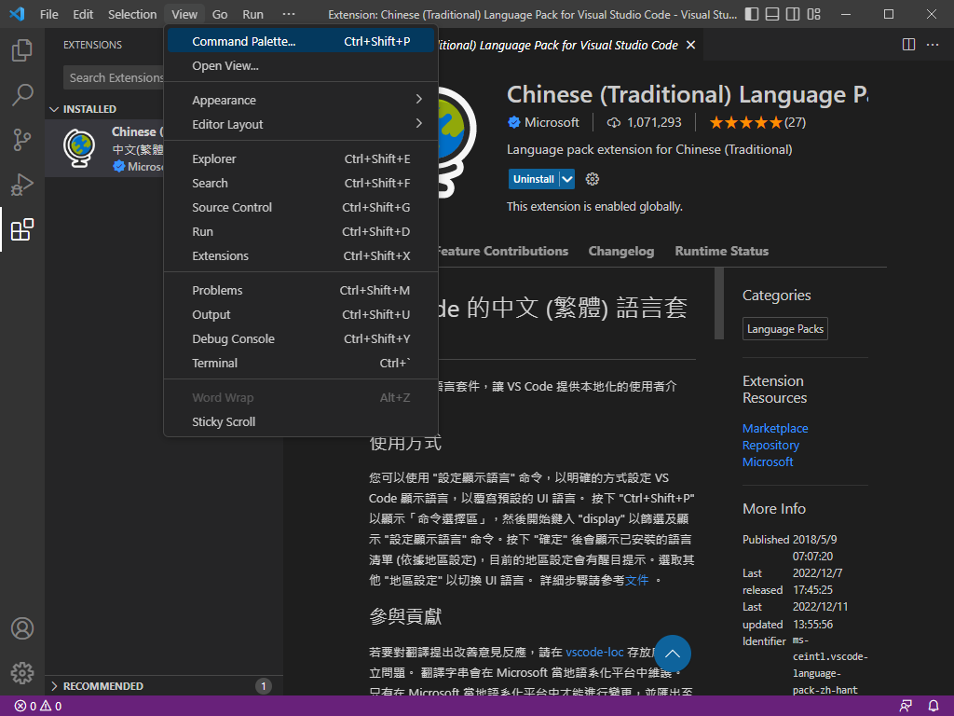Choose Extensions from View menu
This screenshot has height=716, width=954.
click(x=301, y=256)
